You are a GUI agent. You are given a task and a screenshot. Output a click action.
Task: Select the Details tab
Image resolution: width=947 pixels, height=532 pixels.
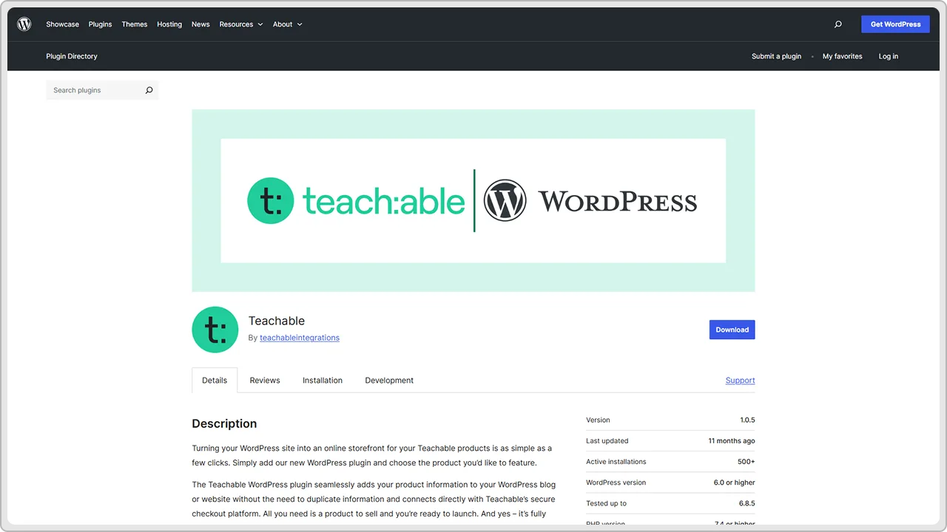(x=215, y=381)
